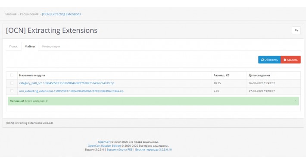Viewport: 306px width, 164px height.
Task: Go to Главная breadcrumb
Action: [x=10, y=14]
